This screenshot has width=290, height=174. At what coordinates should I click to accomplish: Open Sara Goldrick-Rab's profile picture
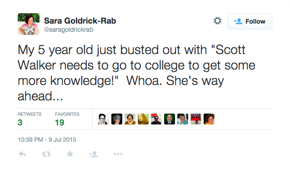(x=29, y=24)
